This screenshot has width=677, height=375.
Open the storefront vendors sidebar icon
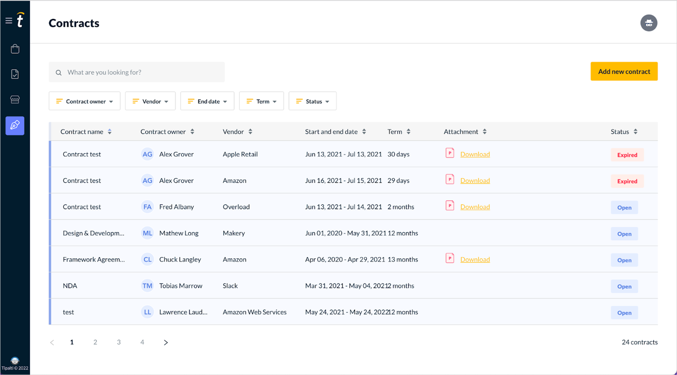click(x=15, y=99)
